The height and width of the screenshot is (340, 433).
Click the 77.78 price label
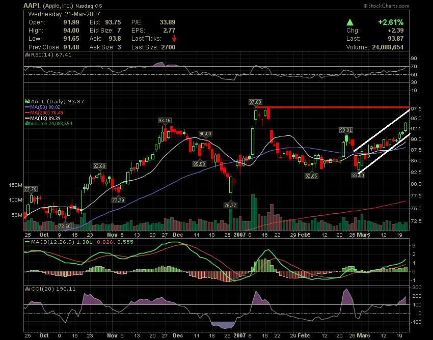click(x=31, y=189)
